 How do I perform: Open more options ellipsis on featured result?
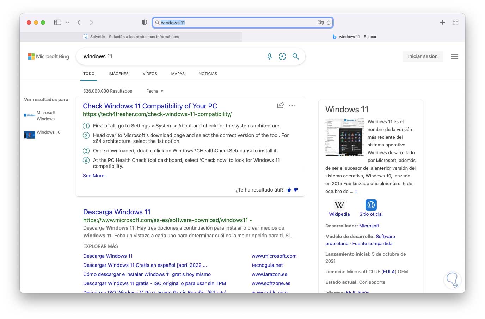pyautogui.click(x=292, y=105)
